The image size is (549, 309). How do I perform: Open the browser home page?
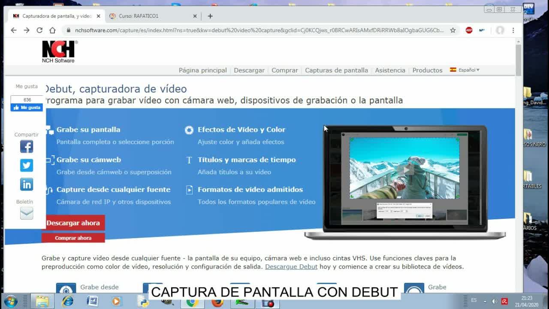tap(52, 30)
